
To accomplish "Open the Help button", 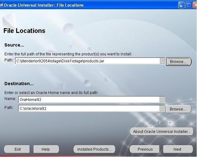I will 46,149.
